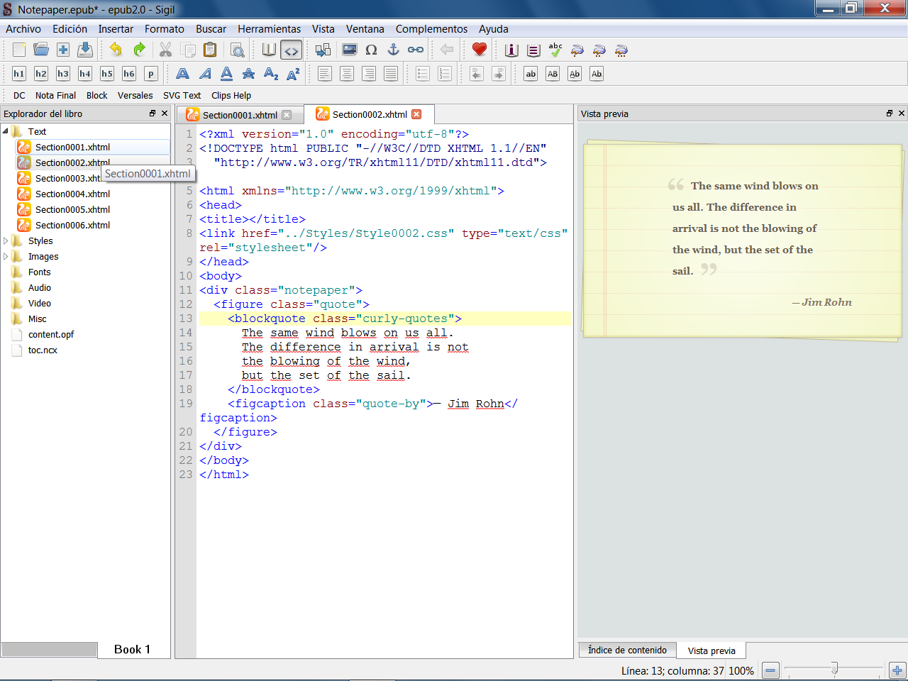Insert special character with Omega icon

pyautogui.click(x=371, y=50)
